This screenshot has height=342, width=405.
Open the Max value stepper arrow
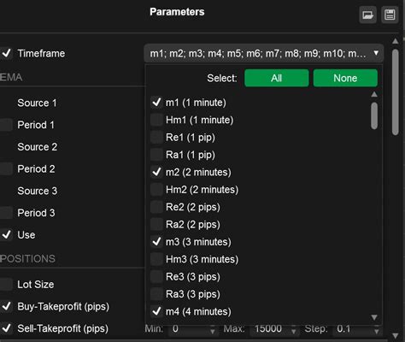click(294, 331)
